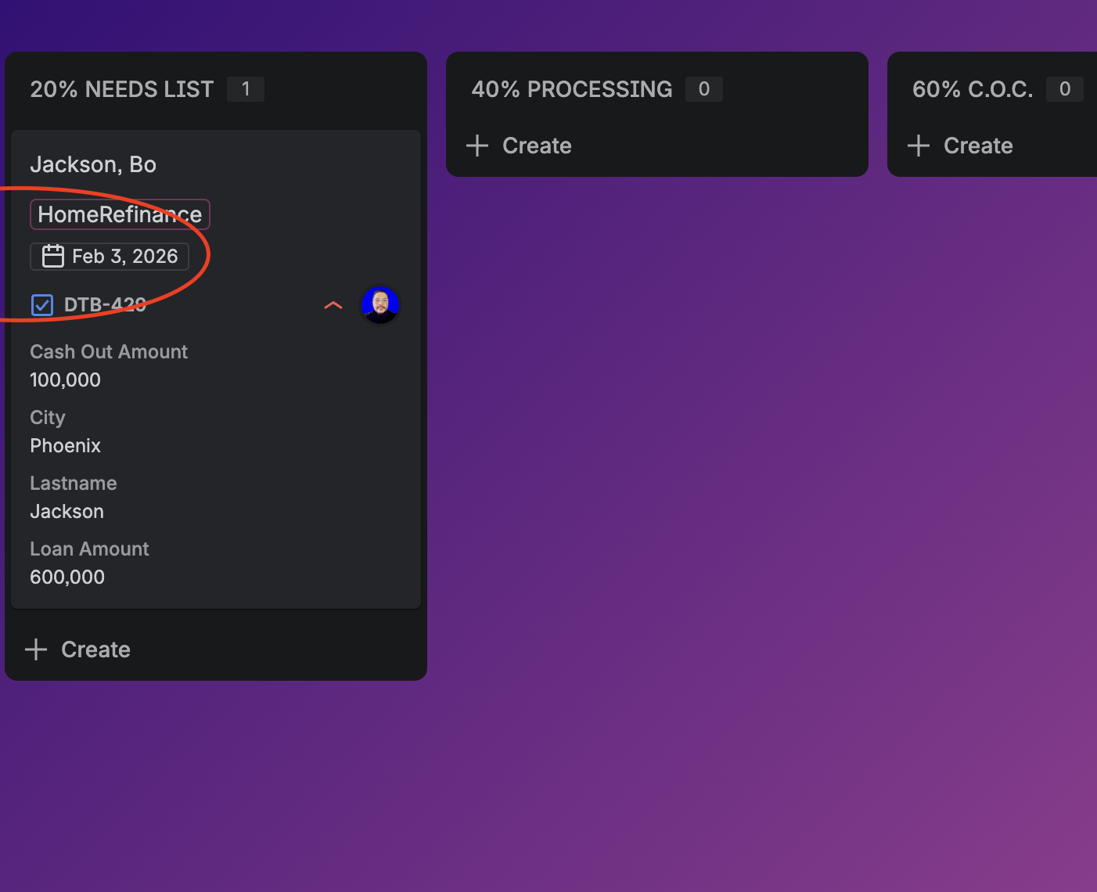Click the issue count badge on Needs List
This screenshot has height=892, width=1097.
[246, 89]
